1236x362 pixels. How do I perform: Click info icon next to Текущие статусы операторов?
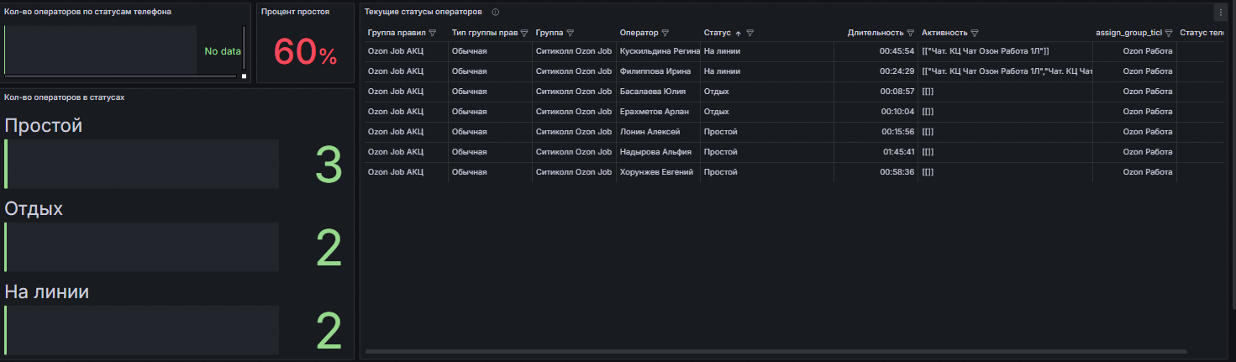(x=496, y=13)
